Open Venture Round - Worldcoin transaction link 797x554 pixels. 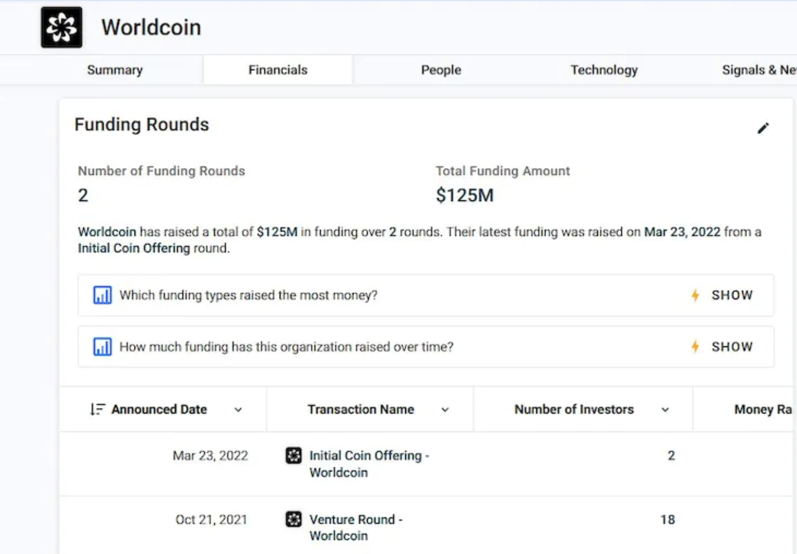tap(356, 528)
